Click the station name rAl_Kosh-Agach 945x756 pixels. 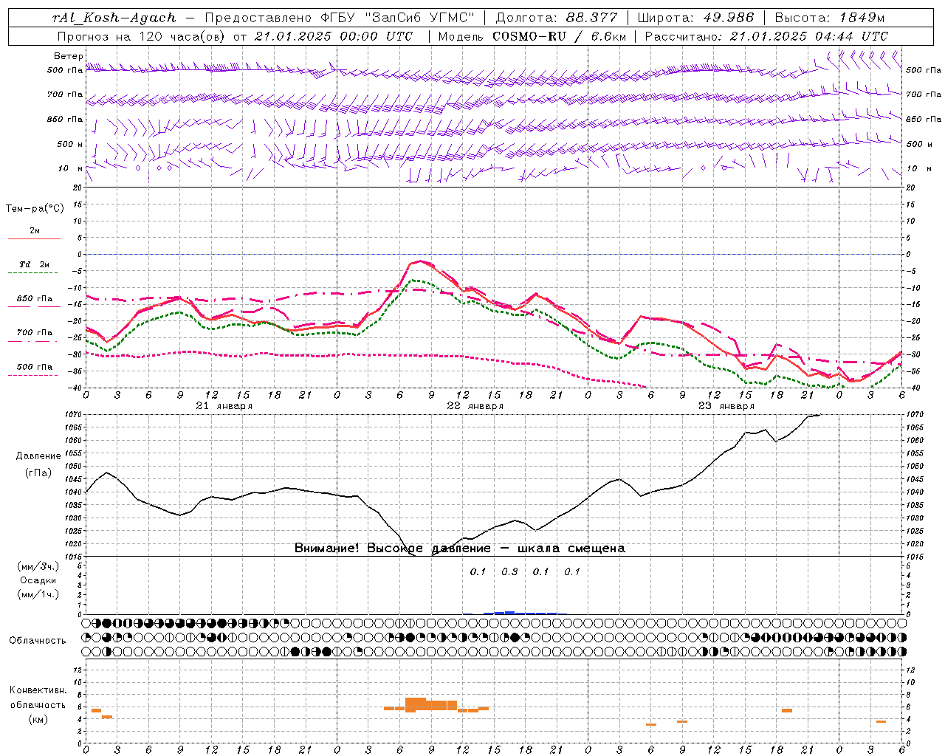[x=115, y=18]
